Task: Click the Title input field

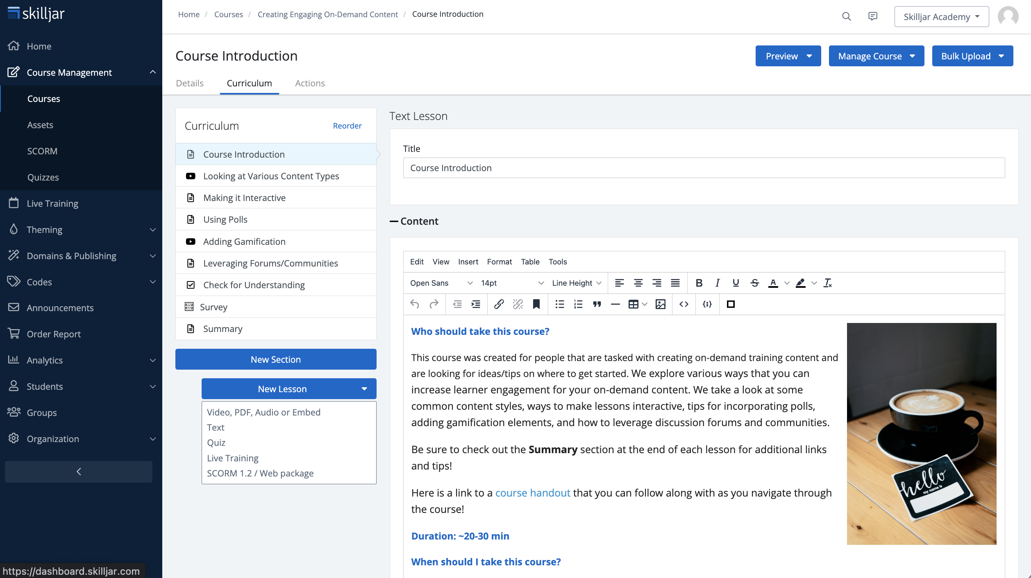Action: pyautogui.click(x=704, y=168)
